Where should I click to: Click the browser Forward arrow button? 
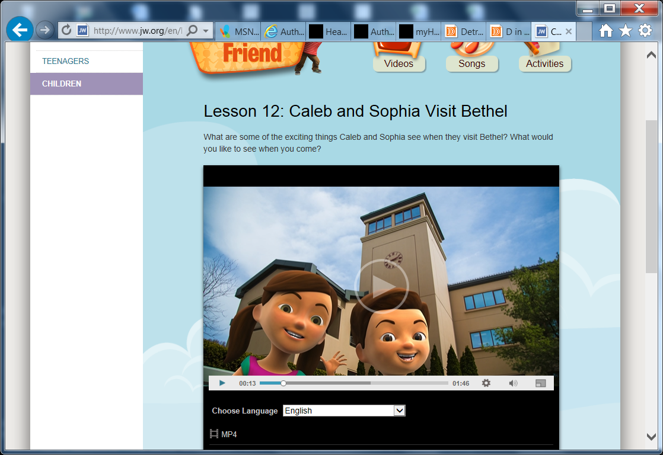click(x=44, y=30)
